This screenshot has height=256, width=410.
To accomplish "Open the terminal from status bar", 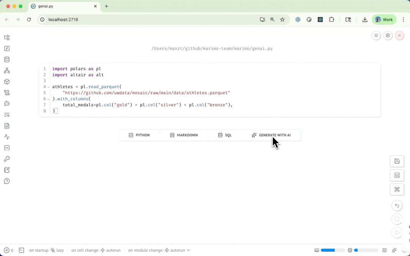I will pos(22,250).
